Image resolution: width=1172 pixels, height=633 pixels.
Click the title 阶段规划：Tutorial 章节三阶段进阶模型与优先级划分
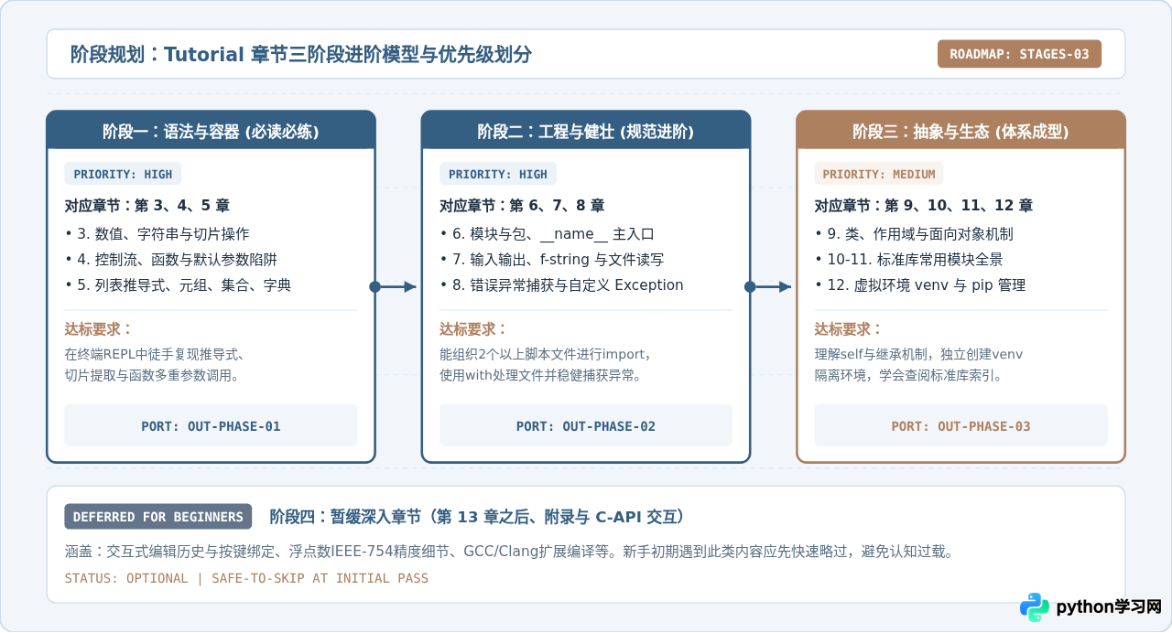[301, 55]
